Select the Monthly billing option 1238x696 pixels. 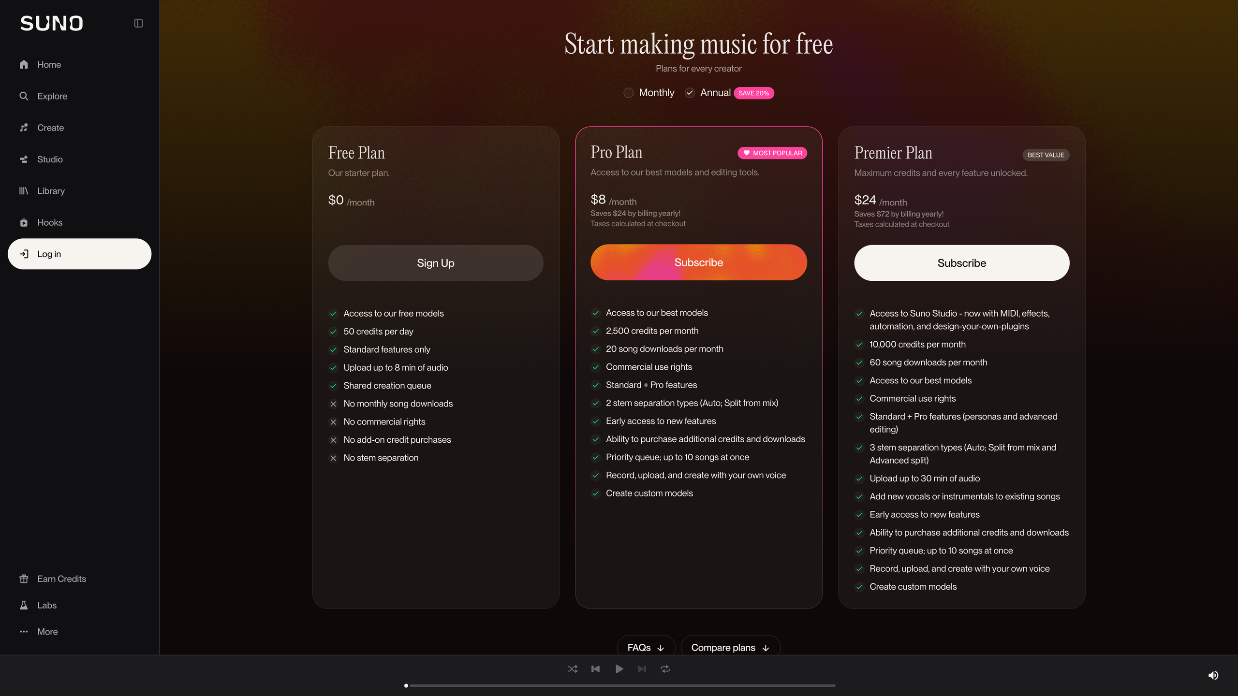649,93
